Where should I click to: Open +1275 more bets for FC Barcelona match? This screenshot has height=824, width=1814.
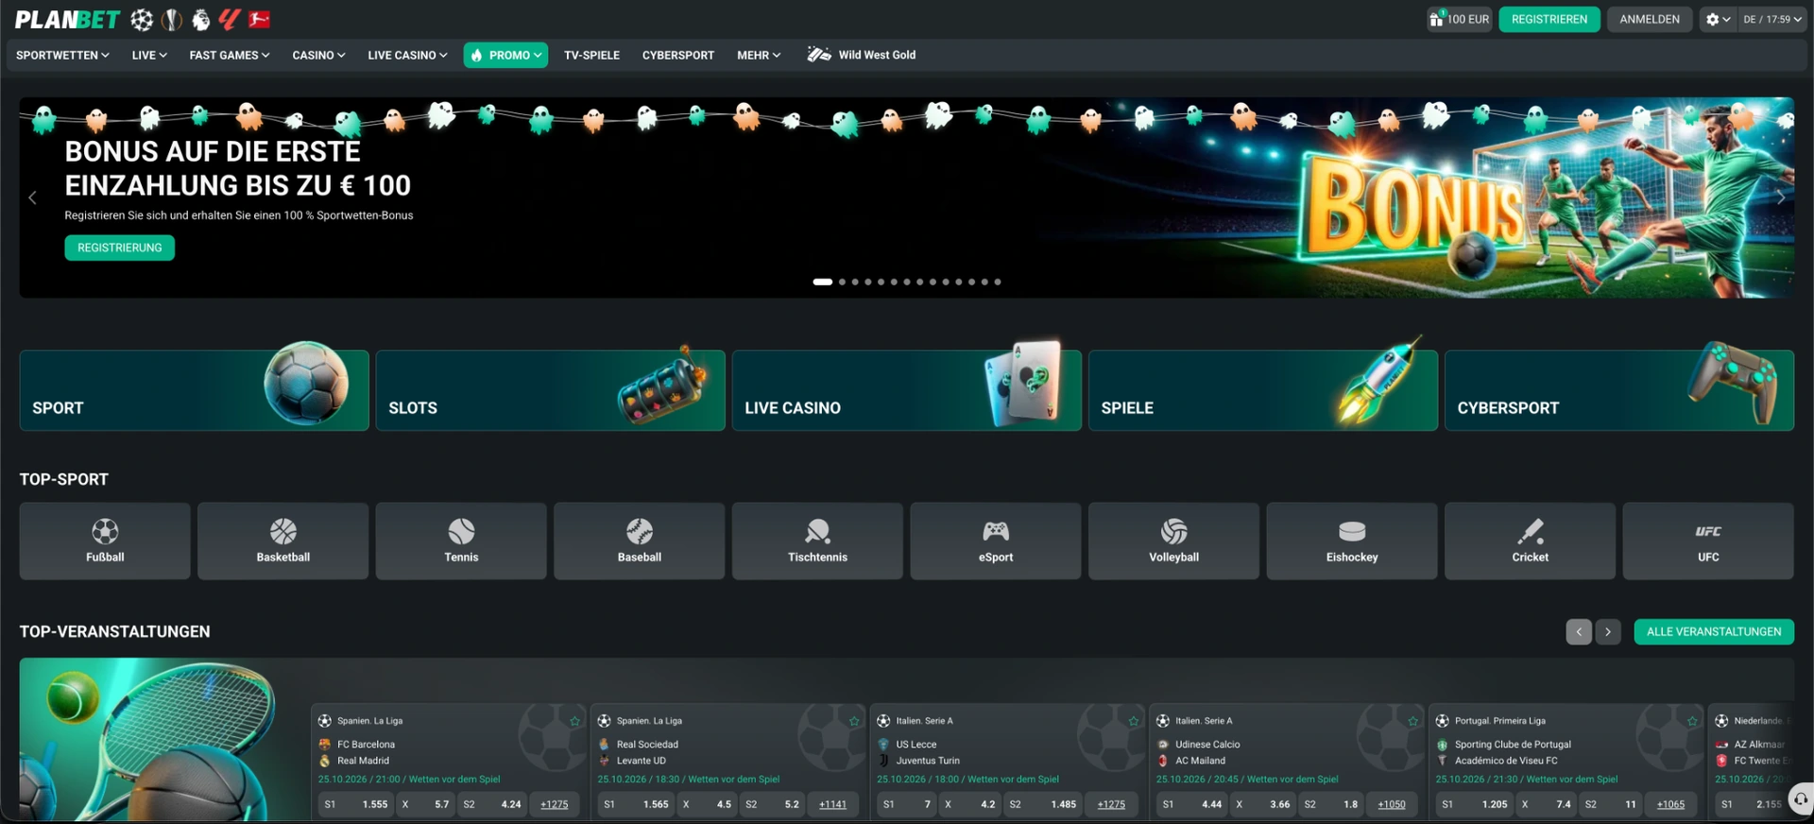click(x=555, y=804)
